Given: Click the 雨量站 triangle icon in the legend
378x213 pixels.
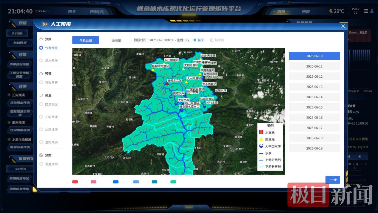Looking at the screenshot, I should click(x=261, y=139).
